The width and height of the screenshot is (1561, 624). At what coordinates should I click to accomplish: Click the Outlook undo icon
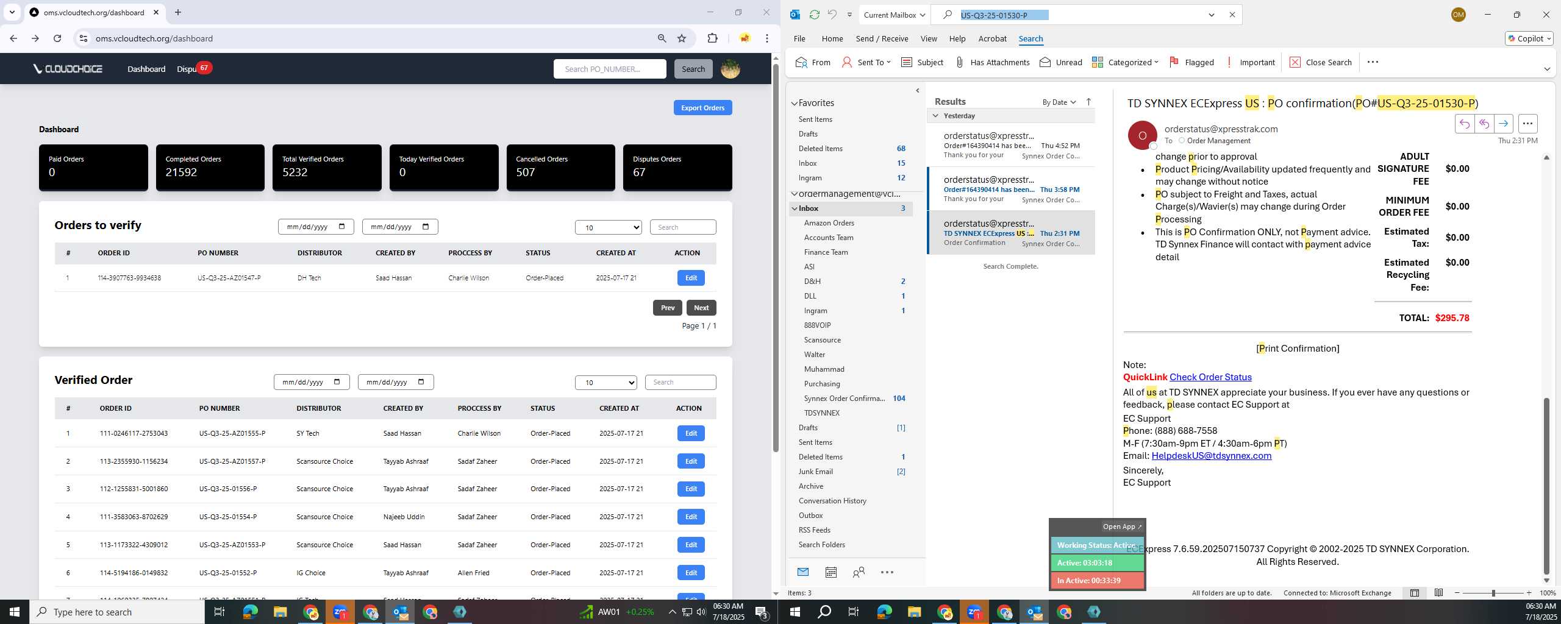tap(832, 15)
